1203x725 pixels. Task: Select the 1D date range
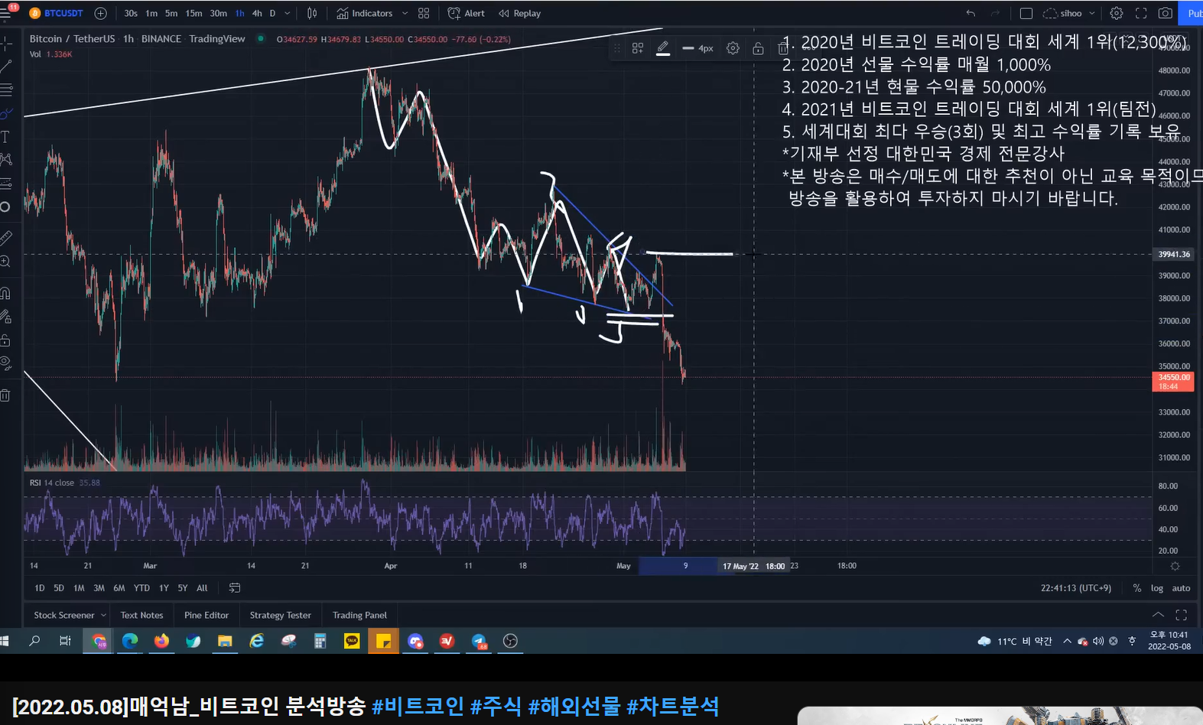tap(40, 588)
